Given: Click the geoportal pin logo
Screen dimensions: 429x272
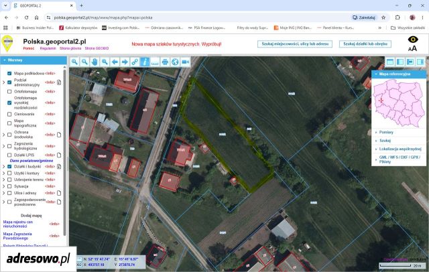Looking at the screenshot, I should coord(7,44).
